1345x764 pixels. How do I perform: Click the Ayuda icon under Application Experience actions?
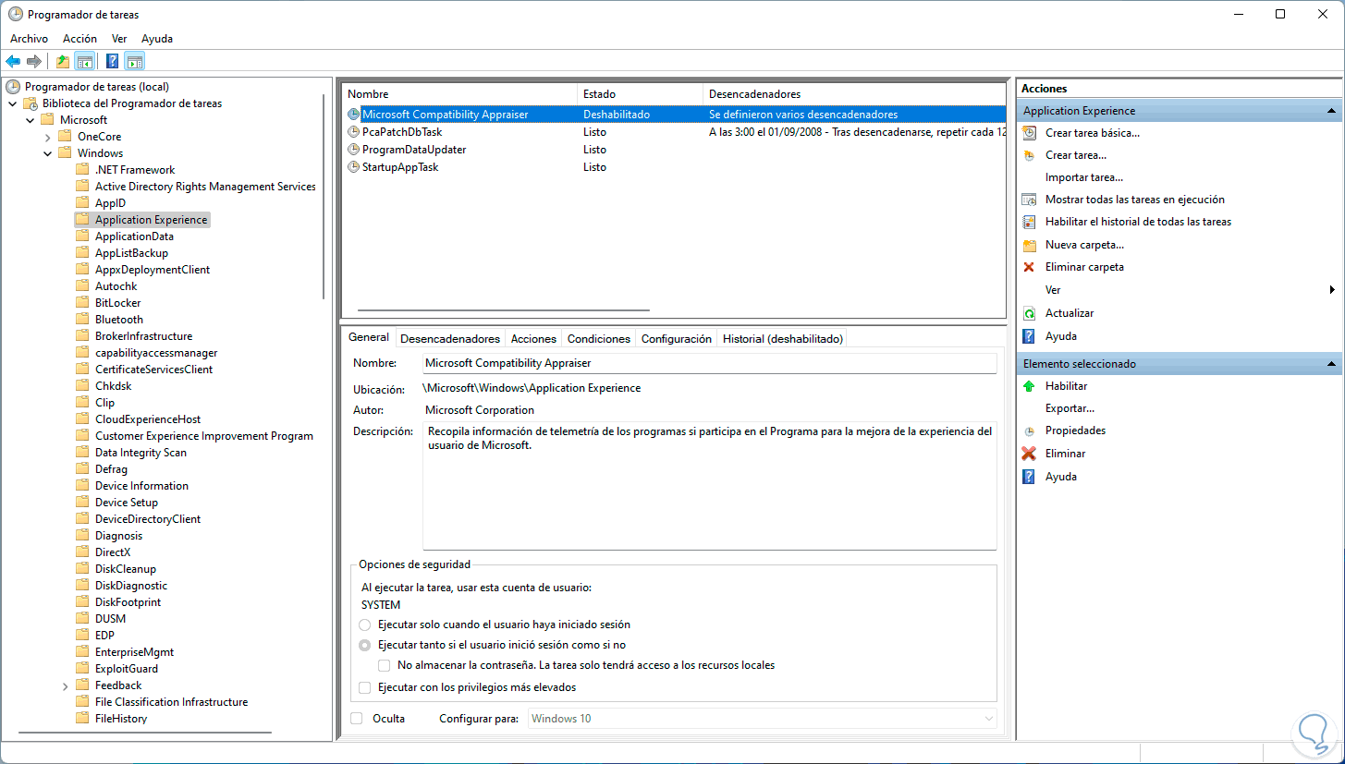pyautogui.click(x=1029, y=336)
